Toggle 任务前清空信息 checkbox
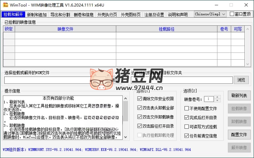254x158 pixels. (x=187, y=136)
